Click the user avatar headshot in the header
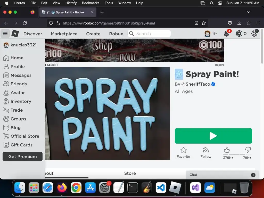 point(208,34)
